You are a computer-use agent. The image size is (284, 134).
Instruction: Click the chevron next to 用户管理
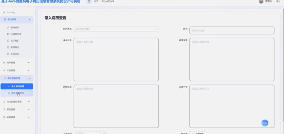click(x=29, y=63)
